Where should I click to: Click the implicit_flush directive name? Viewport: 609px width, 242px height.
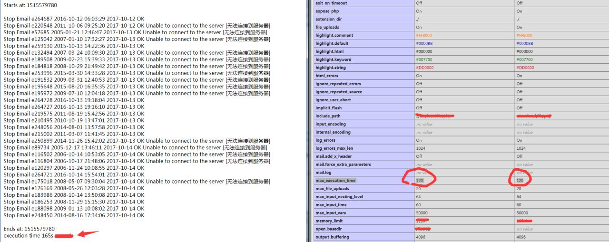[x=329, y=108]
